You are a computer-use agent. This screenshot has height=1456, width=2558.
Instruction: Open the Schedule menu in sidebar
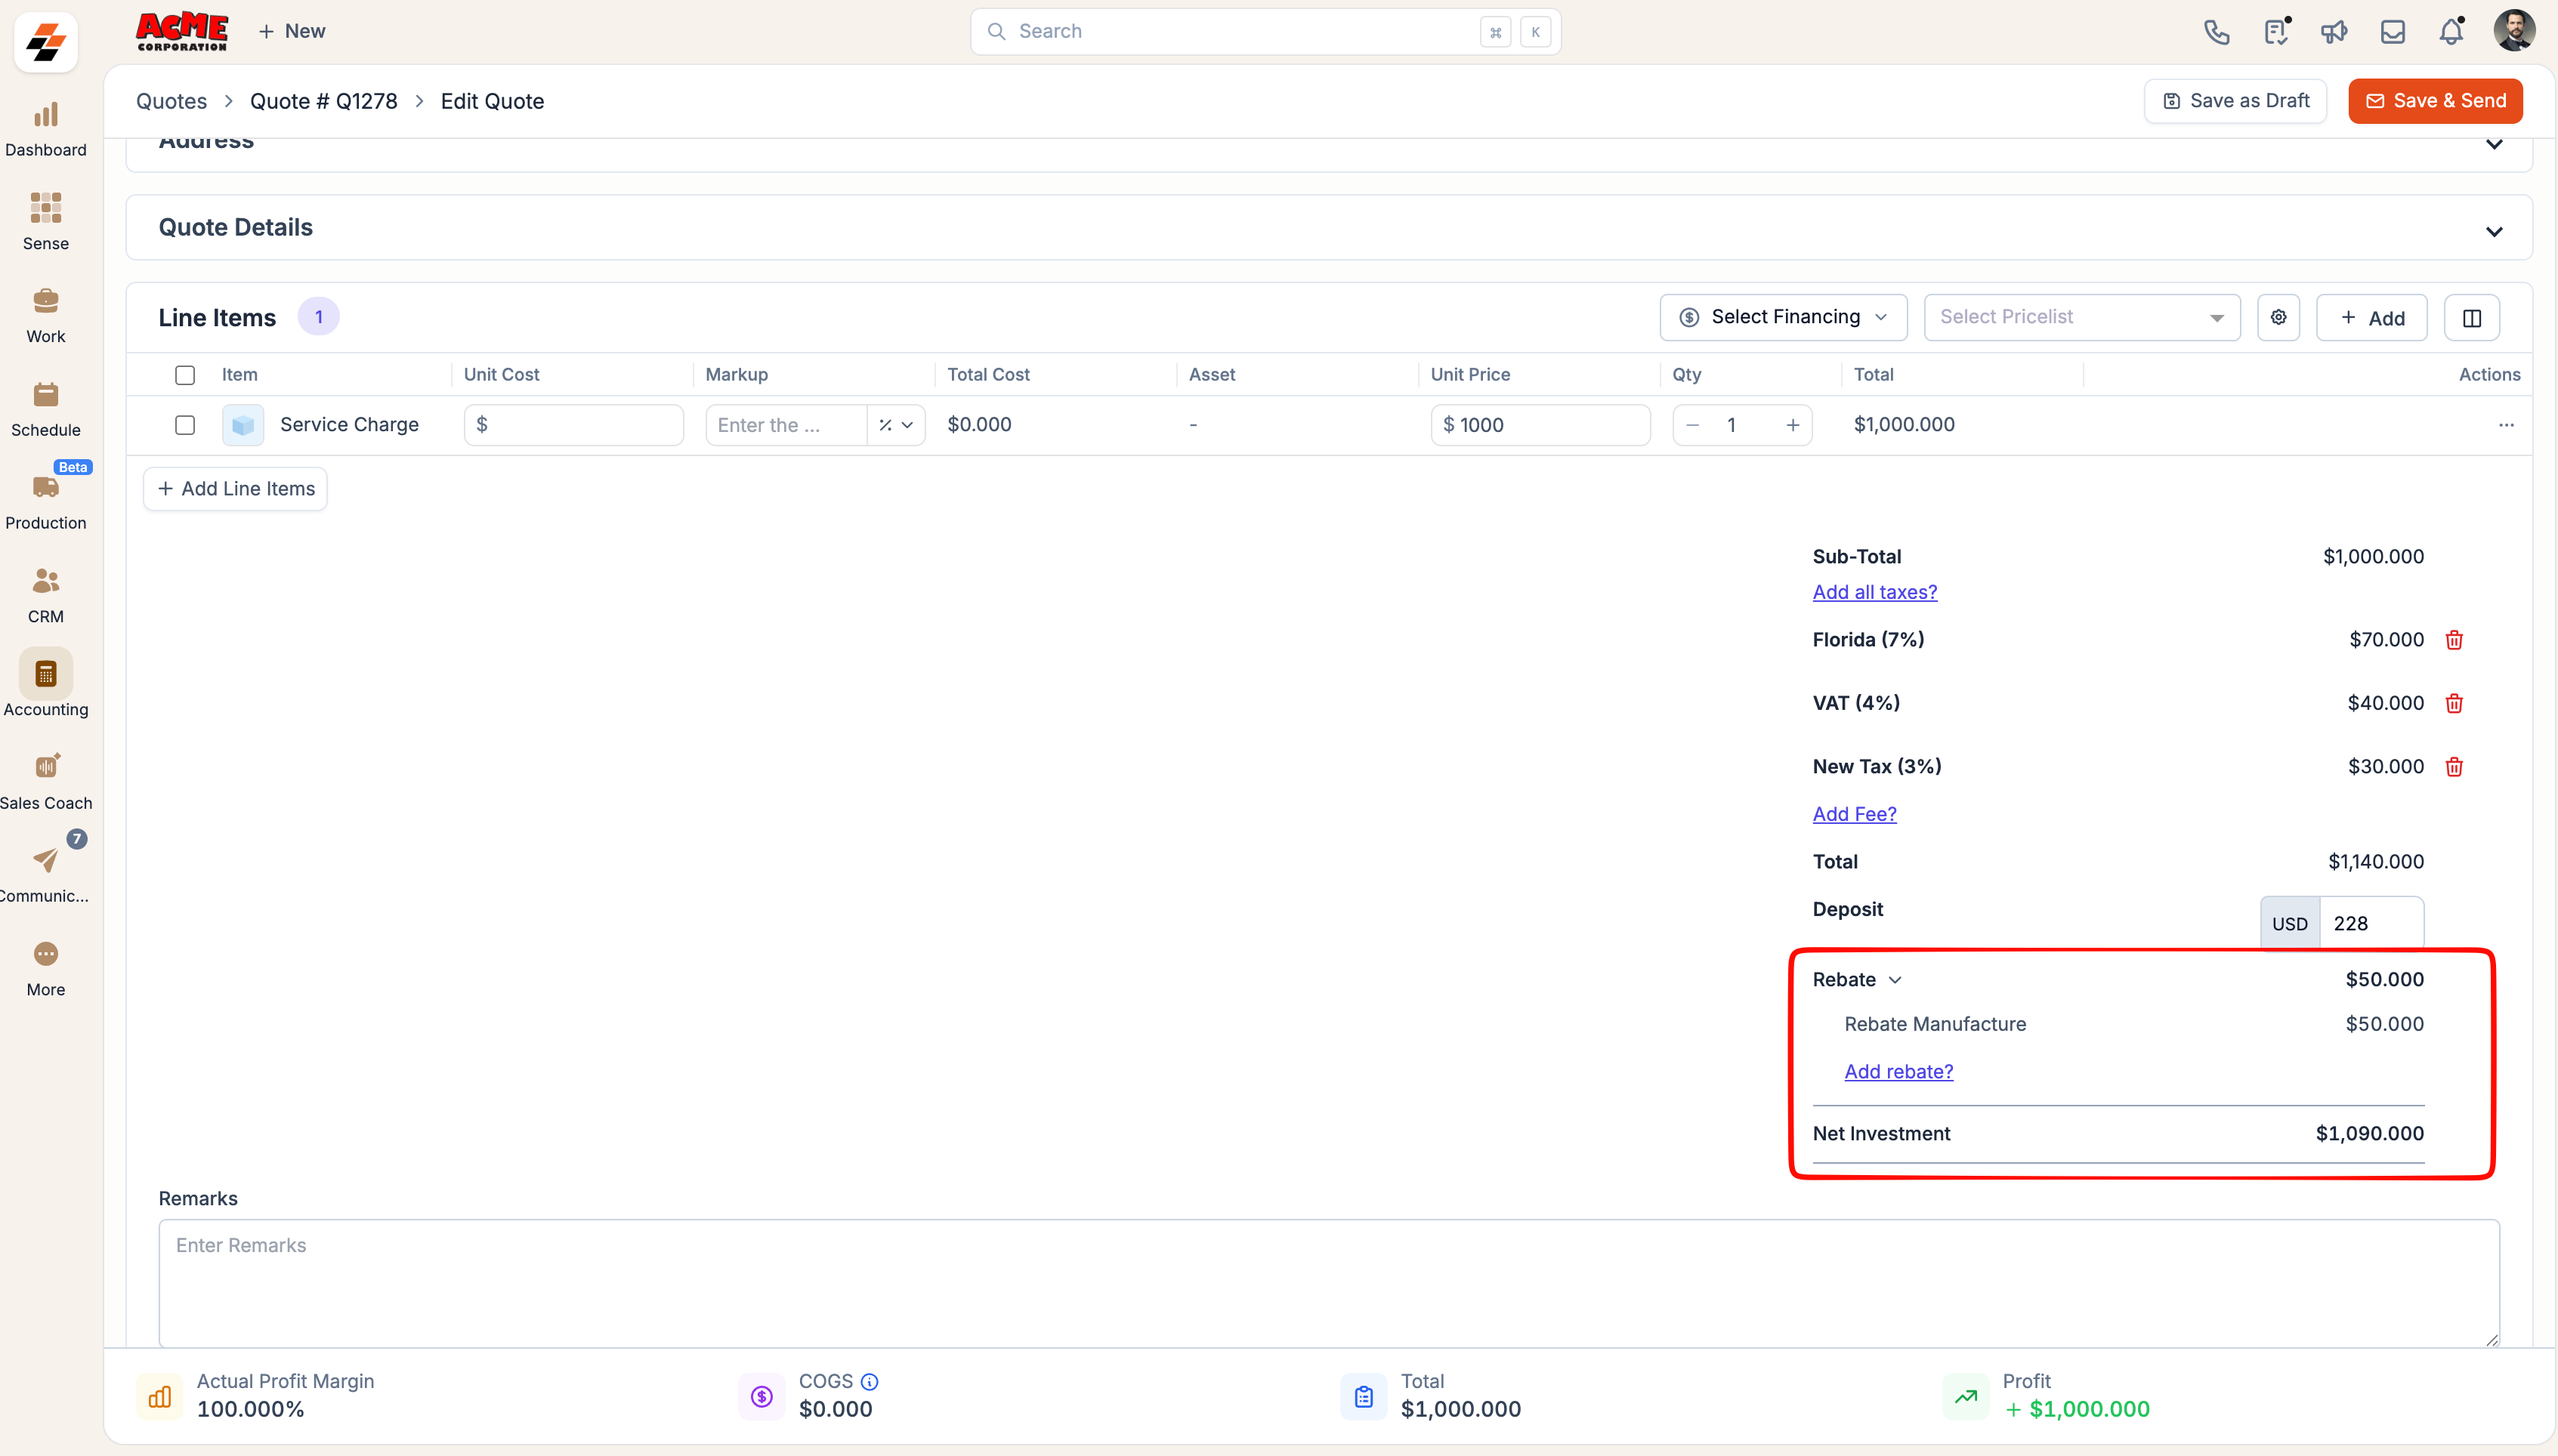(x=46, y=409)
